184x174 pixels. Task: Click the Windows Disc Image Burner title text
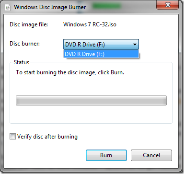coord(50,7)
